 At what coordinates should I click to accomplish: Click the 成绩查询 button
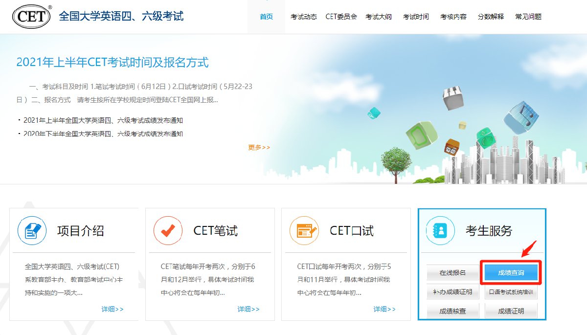coord(511,273)
